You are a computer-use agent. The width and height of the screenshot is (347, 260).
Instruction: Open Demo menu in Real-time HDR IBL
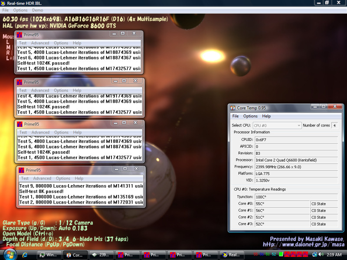click(x=38, y=10)
